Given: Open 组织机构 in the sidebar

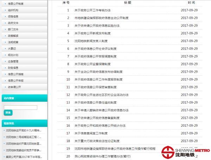Looking at the screenshot, I should tap(13, 10).
